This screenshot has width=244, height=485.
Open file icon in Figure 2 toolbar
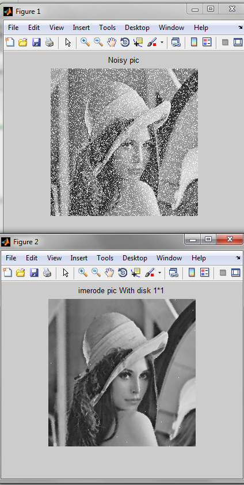[x=20, y=272]
